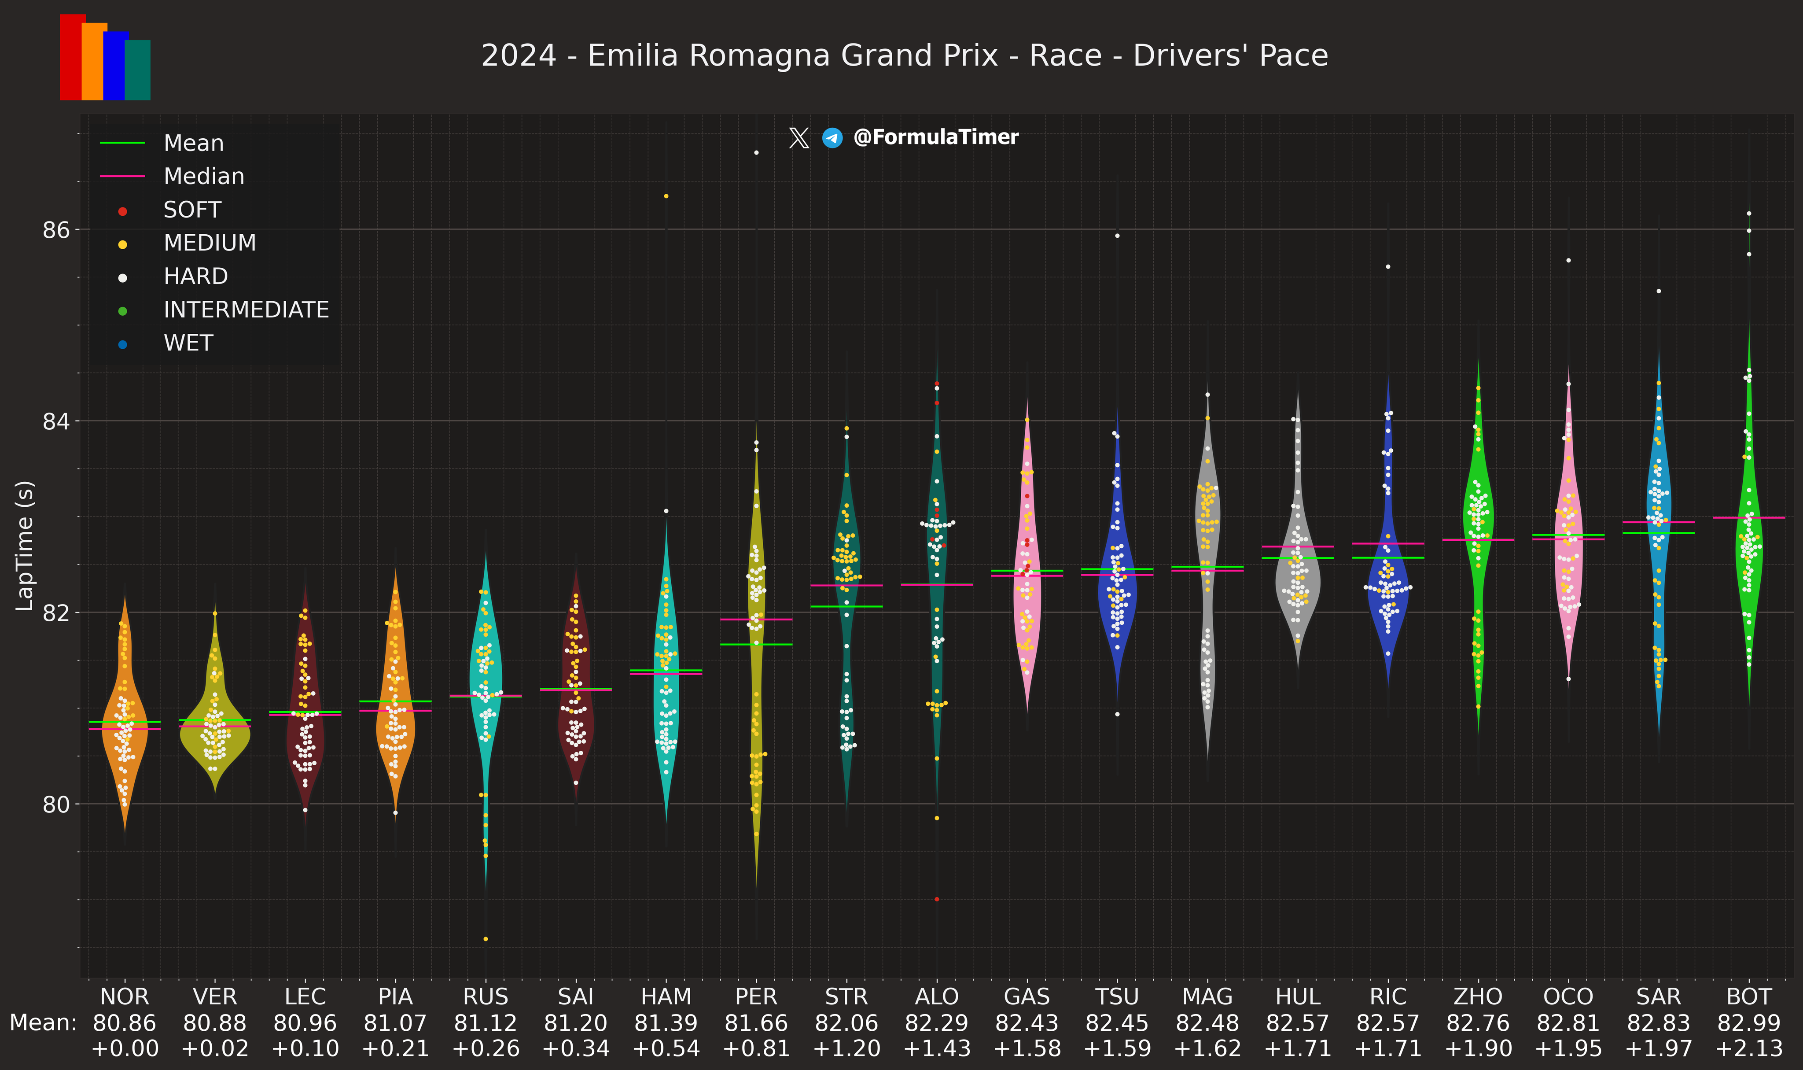This screenshot has height=1070, width=1803.
Task: Click the mean value 82.06
Action: (847, 1022)
